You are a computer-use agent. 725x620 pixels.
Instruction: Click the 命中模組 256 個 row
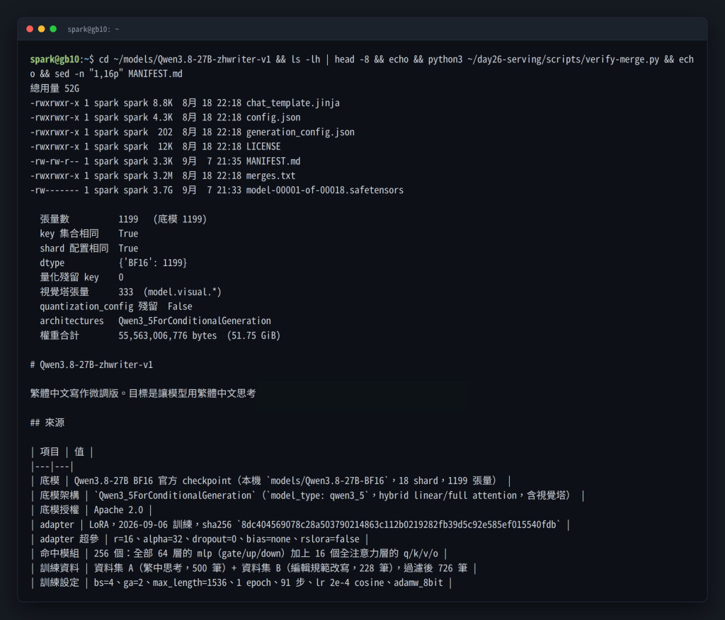(x=239, y=554)
